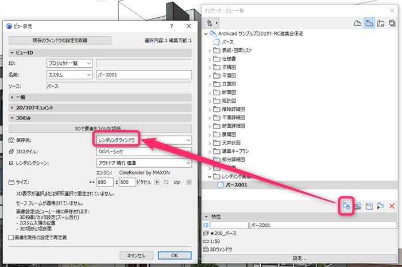Toggle 画像を現在の設定で再定義 checkbox
This screenshot has height=267, width=402.
coord(11,238)
